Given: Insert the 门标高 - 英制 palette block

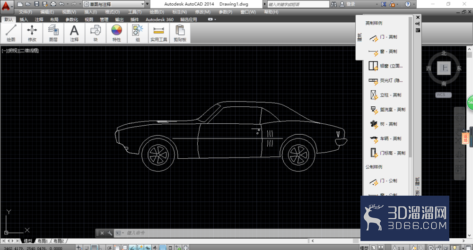Looking at the screenshot, I should (387, 153).
